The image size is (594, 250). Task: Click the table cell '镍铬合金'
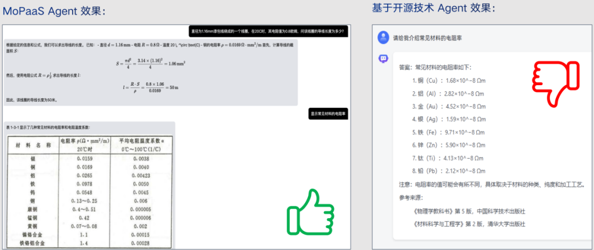tap(32, 235)
